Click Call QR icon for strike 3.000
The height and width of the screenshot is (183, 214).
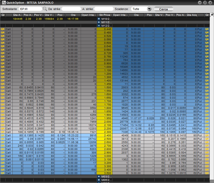tap(3, 156)
